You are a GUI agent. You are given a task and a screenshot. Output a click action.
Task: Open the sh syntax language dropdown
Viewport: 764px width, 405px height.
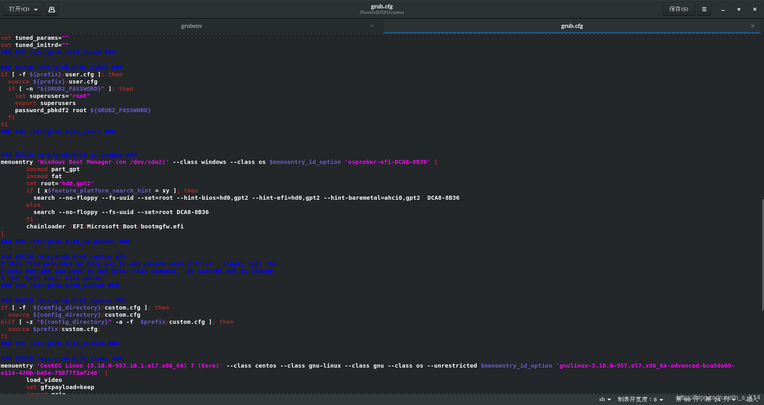(x=605, y=399)
